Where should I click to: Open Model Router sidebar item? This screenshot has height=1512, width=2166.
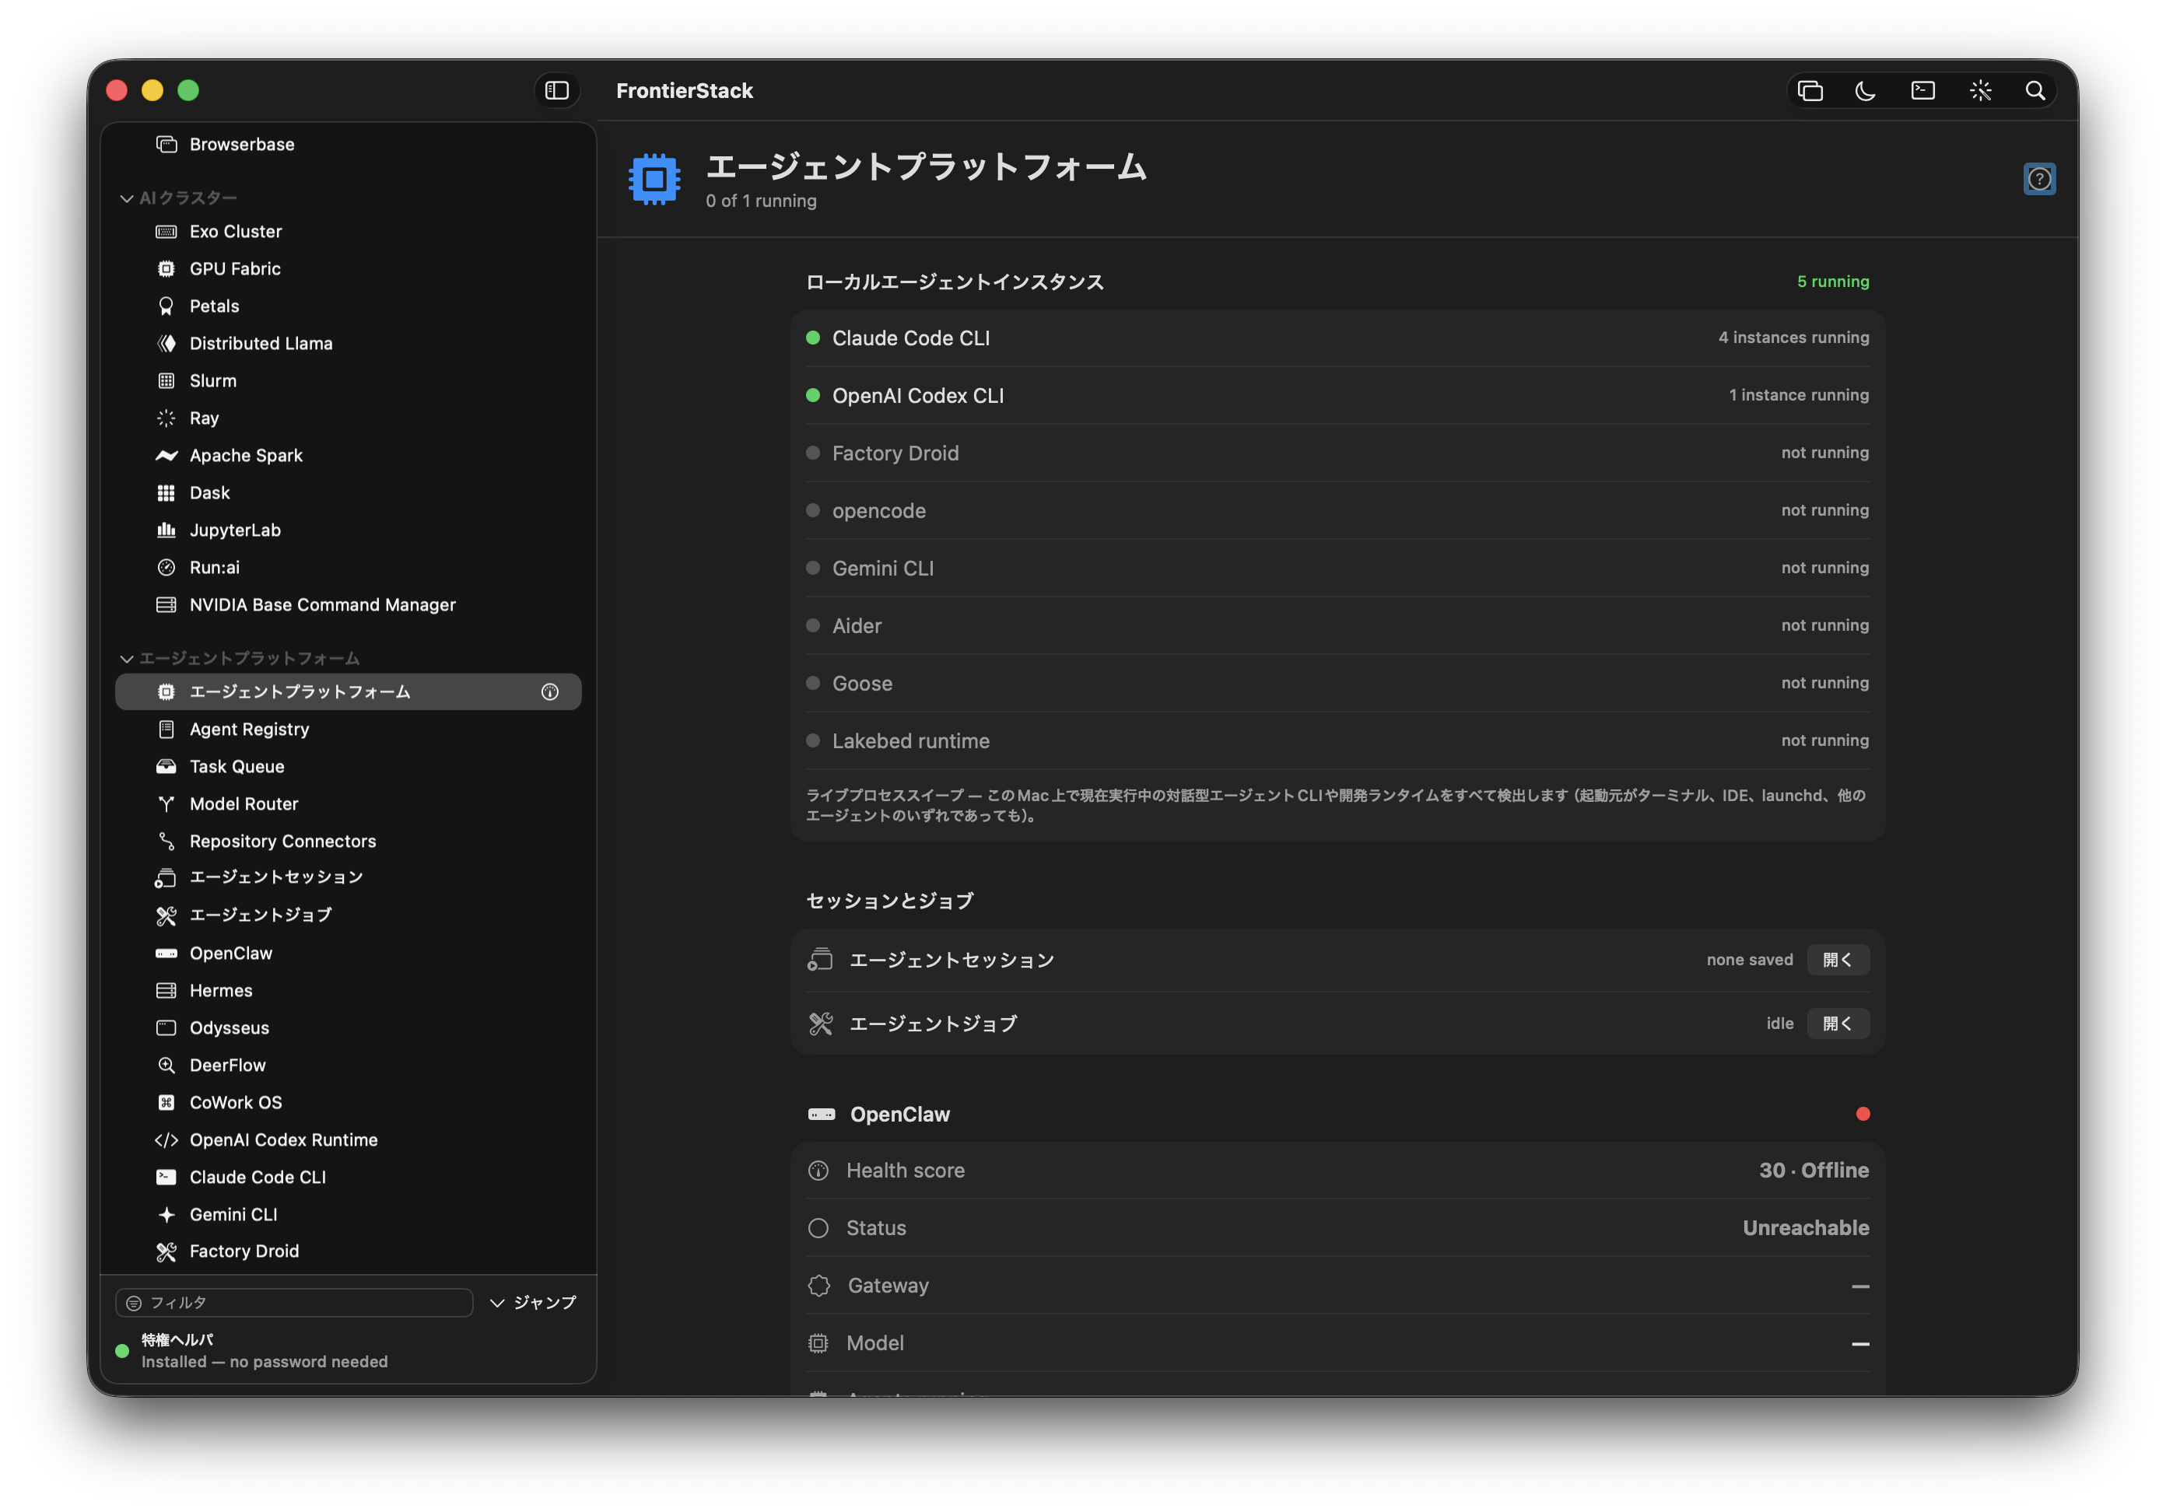click(x=348, y=803)
